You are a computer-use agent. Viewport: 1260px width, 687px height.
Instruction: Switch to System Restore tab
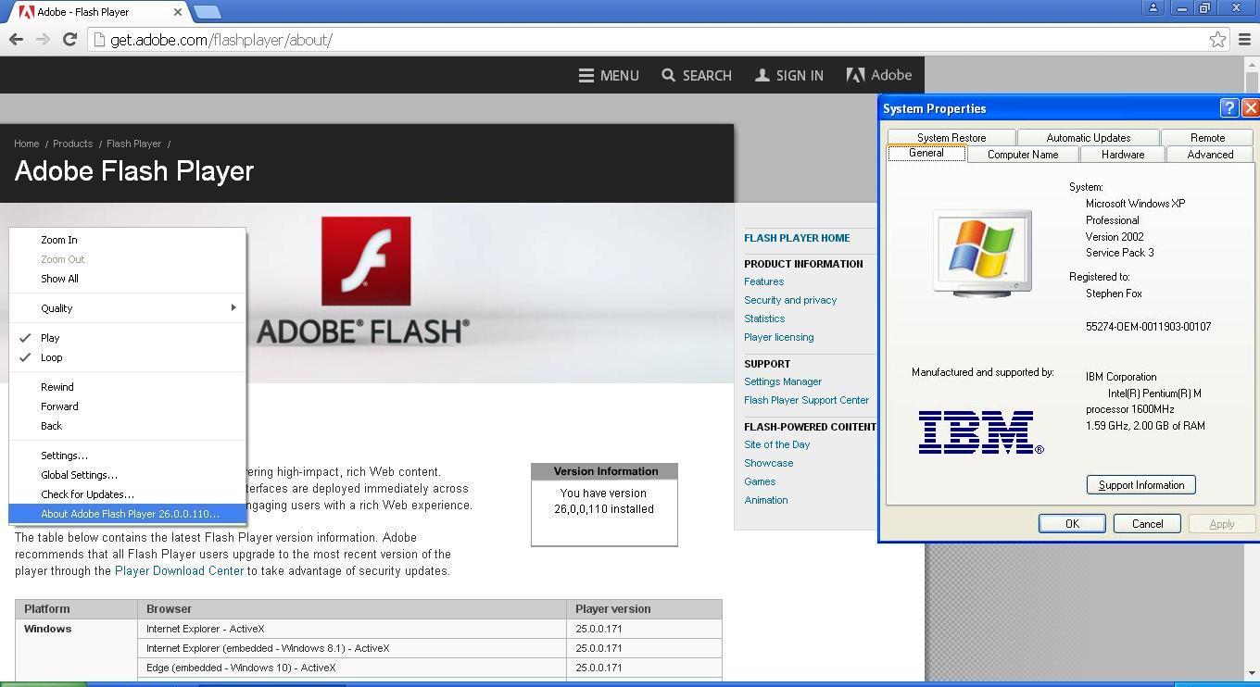coord(951,137)
